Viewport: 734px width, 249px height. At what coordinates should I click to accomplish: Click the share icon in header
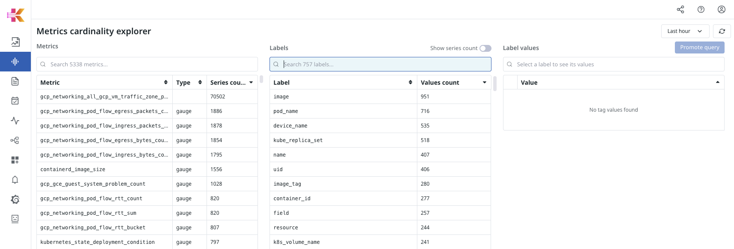[x=680, y=9]
